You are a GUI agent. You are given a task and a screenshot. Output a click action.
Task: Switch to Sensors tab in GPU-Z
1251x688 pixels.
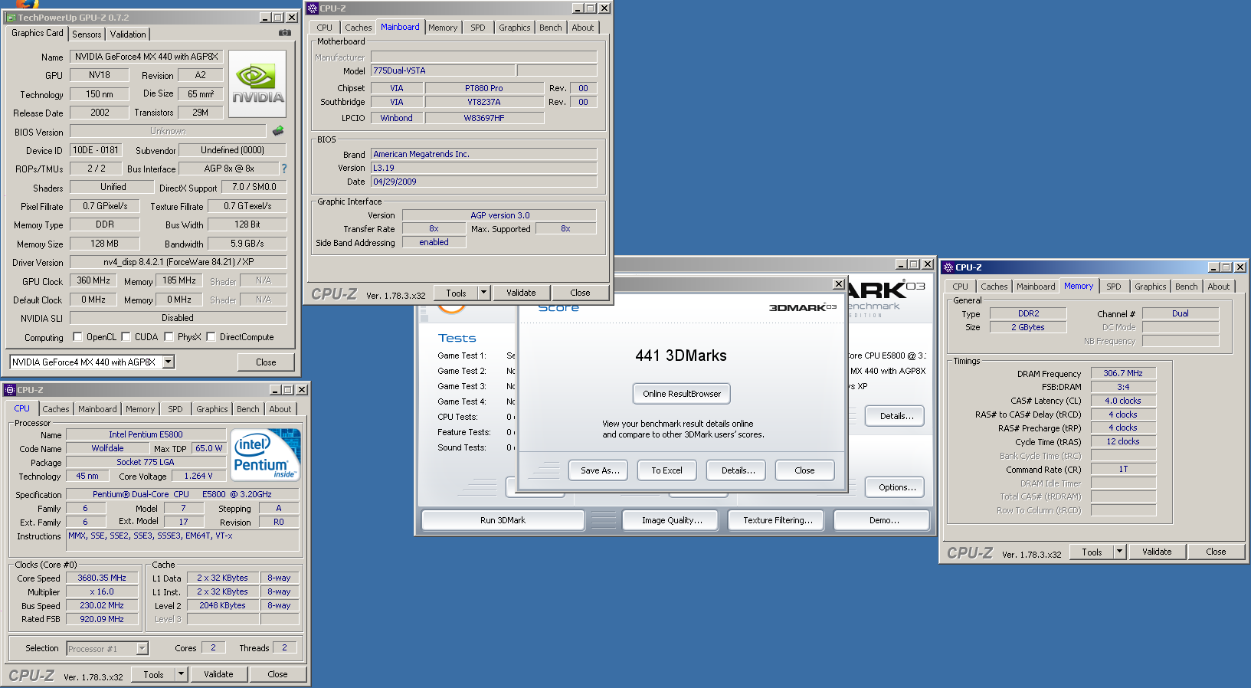(87, 34)
